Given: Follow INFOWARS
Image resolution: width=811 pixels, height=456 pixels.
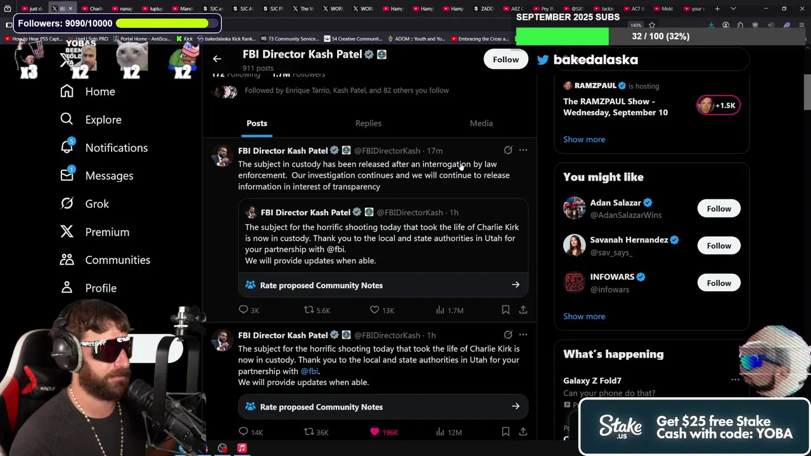Looking at the screenshot, I should tap(718, 283).
